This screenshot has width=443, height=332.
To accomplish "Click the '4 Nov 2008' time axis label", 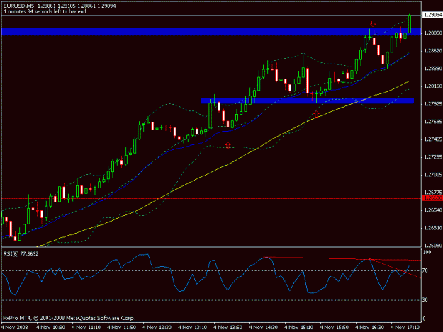I will tap(15, 328).
